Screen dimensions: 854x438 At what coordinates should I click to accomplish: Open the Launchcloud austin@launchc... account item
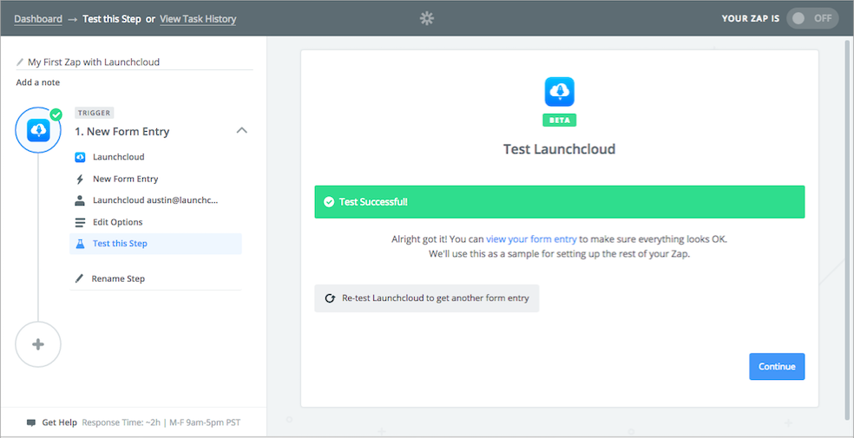[155, 200]
